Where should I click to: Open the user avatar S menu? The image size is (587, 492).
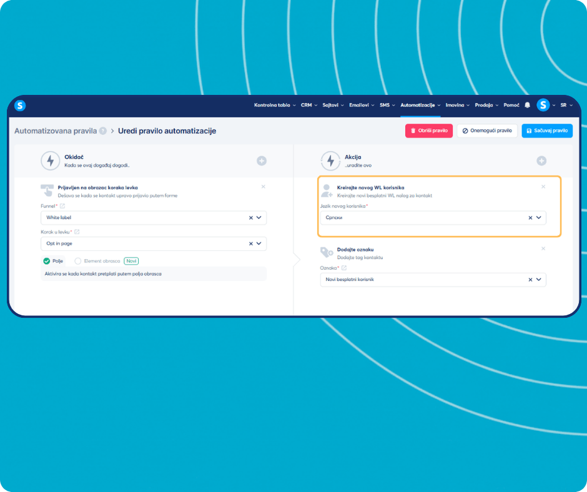[x=543, y=106]
